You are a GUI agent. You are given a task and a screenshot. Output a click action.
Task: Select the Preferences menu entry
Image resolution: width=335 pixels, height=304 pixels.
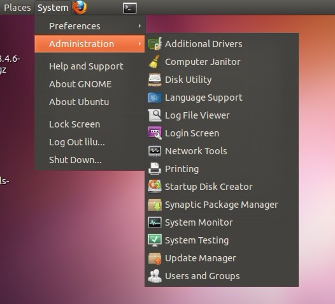click(90, 26)
